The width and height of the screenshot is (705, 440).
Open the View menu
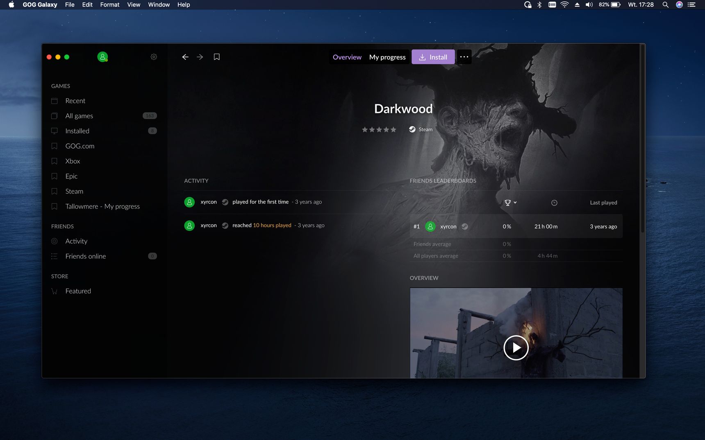tap(134, 5)
